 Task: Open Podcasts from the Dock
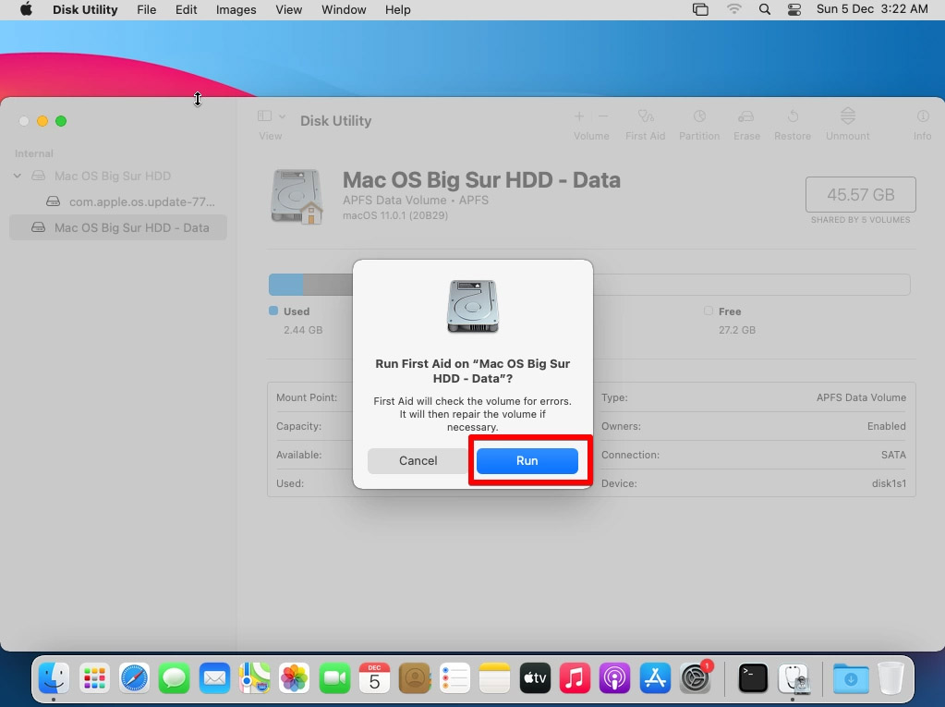(x=614, y=678)
